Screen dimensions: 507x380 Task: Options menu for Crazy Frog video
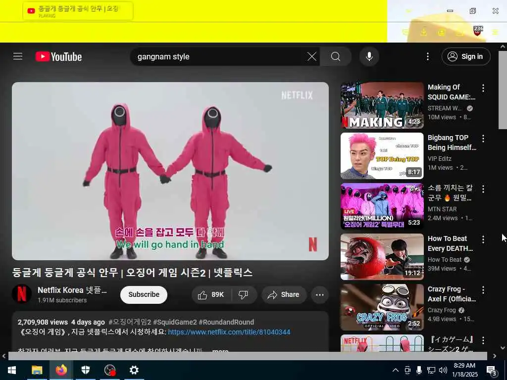coord(483,290)
